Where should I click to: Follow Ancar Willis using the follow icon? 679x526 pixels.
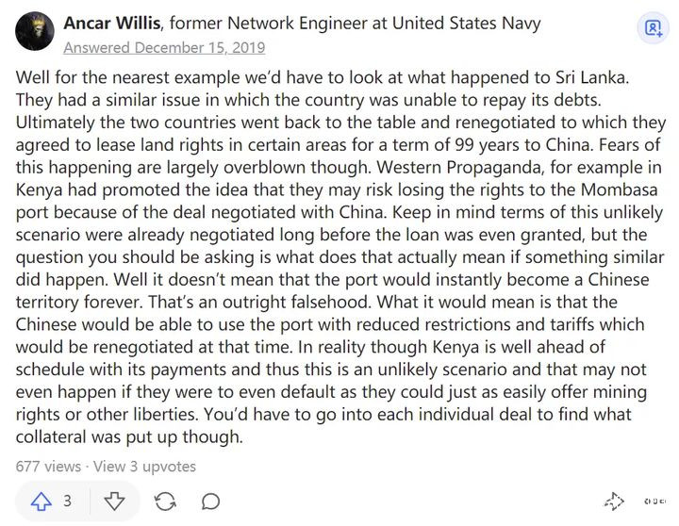653,28
